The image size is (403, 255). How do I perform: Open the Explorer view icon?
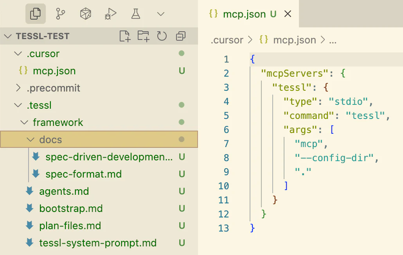(x=36, y=14)
